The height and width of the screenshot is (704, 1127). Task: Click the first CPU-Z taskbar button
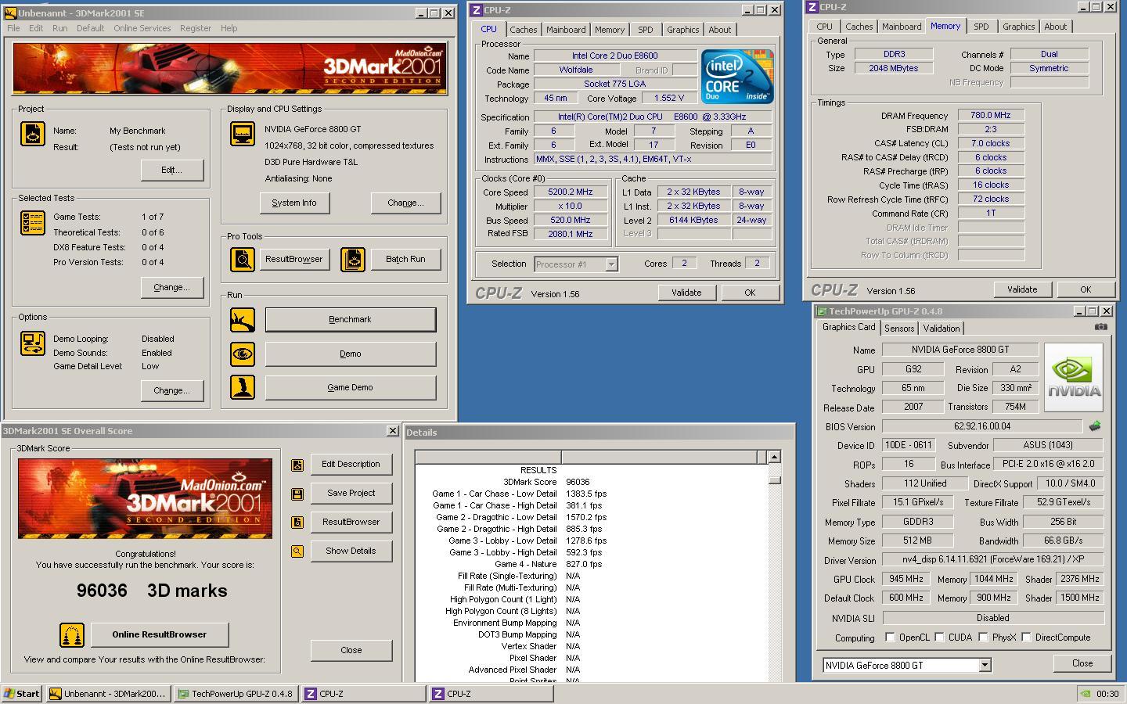coord(362,693)
